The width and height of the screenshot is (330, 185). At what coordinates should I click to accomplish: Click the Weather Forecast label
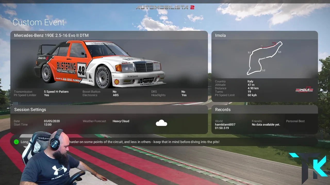pyautogui.click(x=94, y=121)
